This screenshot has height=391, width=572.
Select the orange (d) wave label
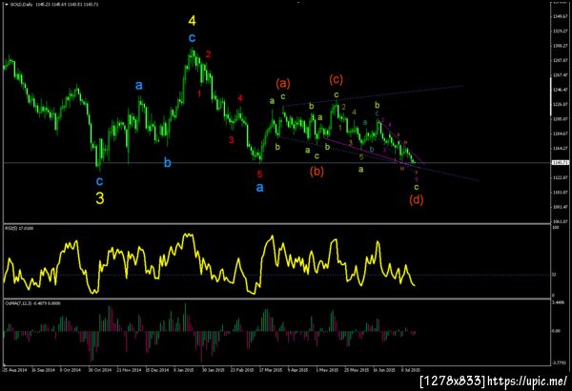click(417, 199)
